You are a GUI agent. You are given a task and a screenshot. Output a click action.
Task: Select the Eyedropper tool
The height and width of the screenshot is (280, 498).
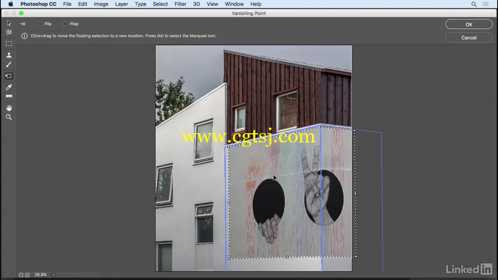(x=9, y=87)
